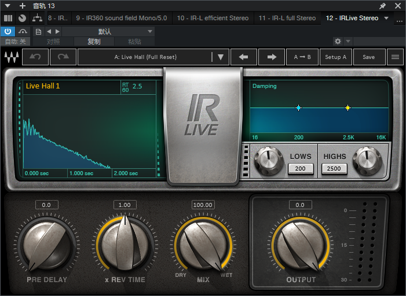Toggle plugin power bypass button

pos(8,32)
